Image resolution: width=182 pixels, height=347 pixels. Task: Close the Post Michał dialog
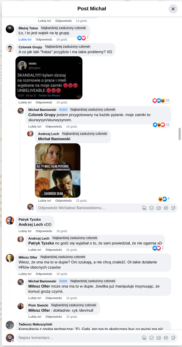pos(173,9)
